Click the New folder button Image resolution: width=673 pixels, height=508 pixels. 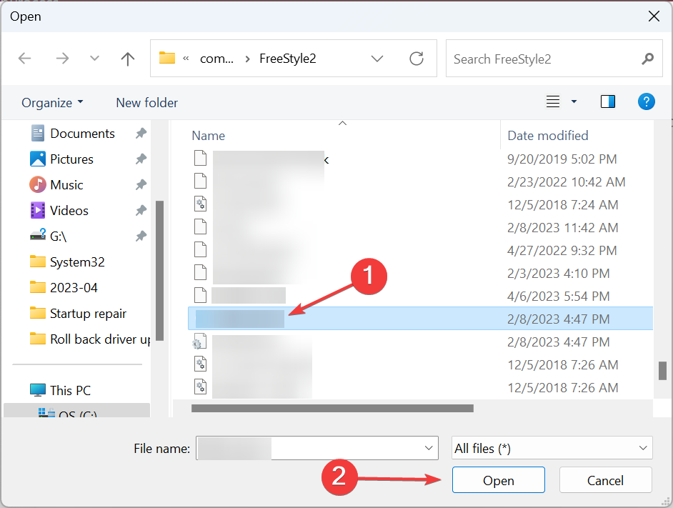tap(146, 103)
